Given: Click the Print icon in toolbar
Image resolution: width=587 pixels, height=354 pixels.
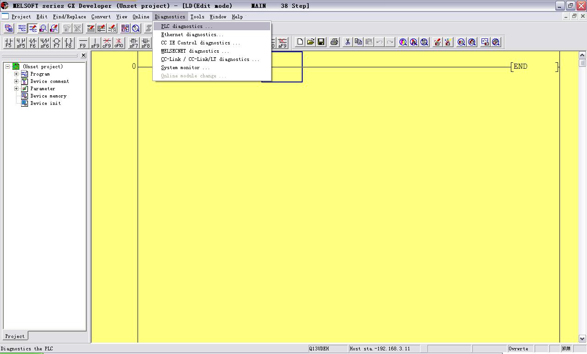Looking at the screenshot, I should (334, 42).
